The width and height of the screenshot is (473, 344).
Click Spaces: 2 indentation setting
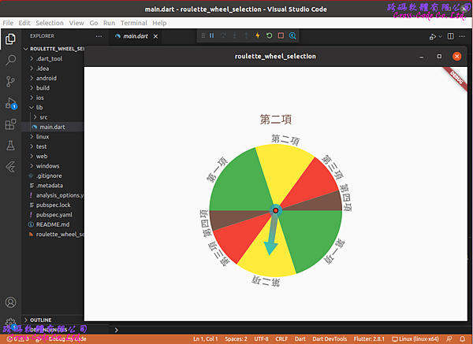[236, 339]
